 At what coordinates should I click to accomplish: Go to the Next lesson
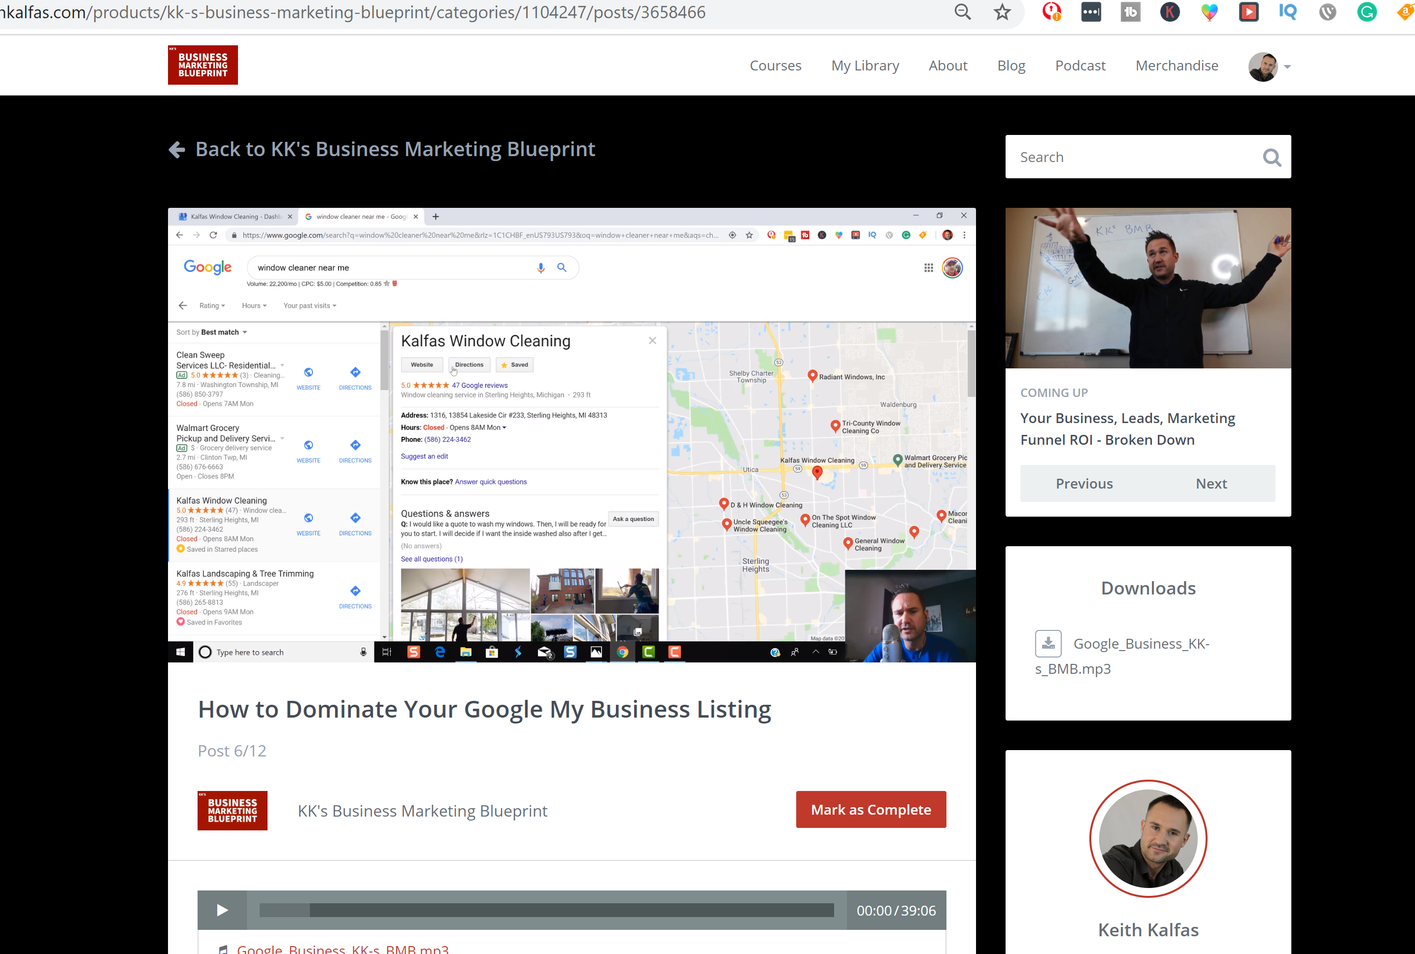click(x=1211, y=484)
